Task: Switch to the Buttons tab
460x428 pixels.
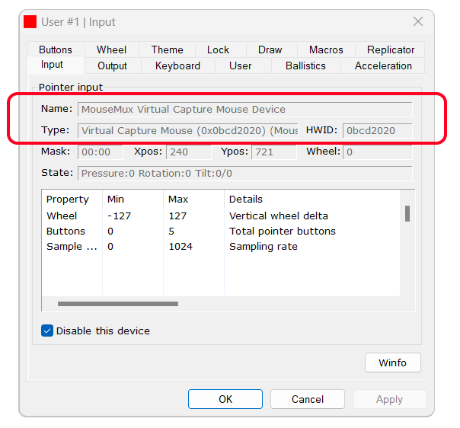Action: [56, 50]
